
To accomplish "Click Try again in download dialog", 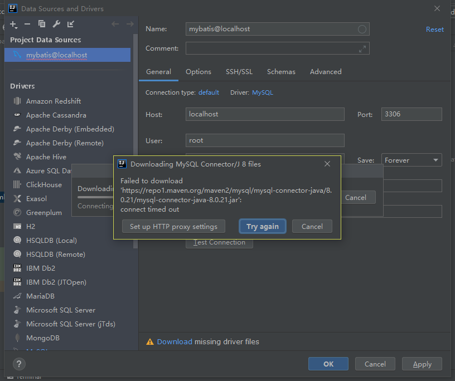I will pos(263,227).
